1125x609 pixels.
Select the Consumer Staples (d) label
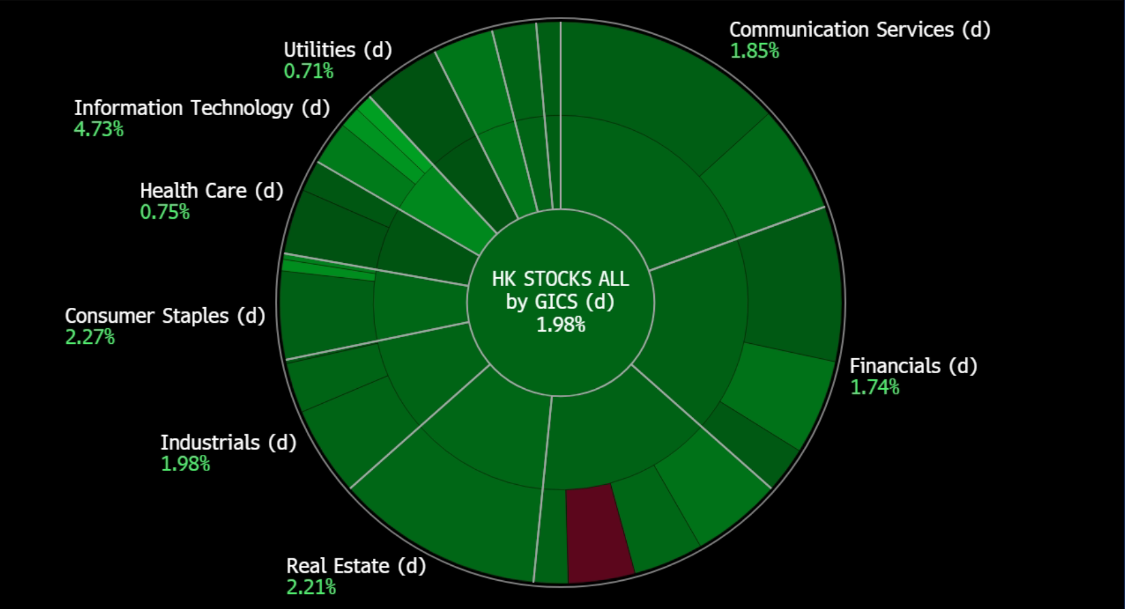165,316
